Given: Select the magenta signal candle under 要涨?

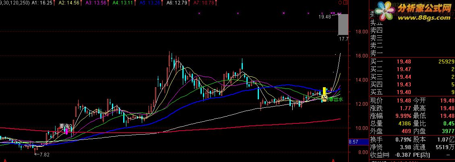Looking at the screenshot, I should (x=66, y=131).
